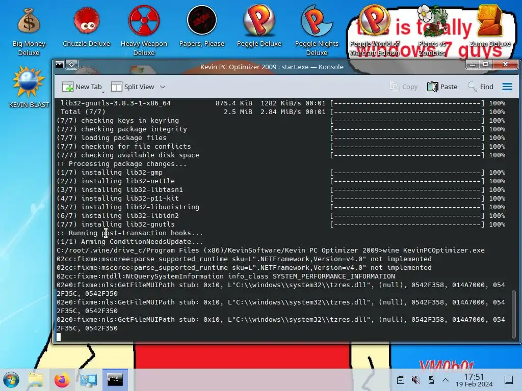Open the file manager from taskbar

click(36, 380)
